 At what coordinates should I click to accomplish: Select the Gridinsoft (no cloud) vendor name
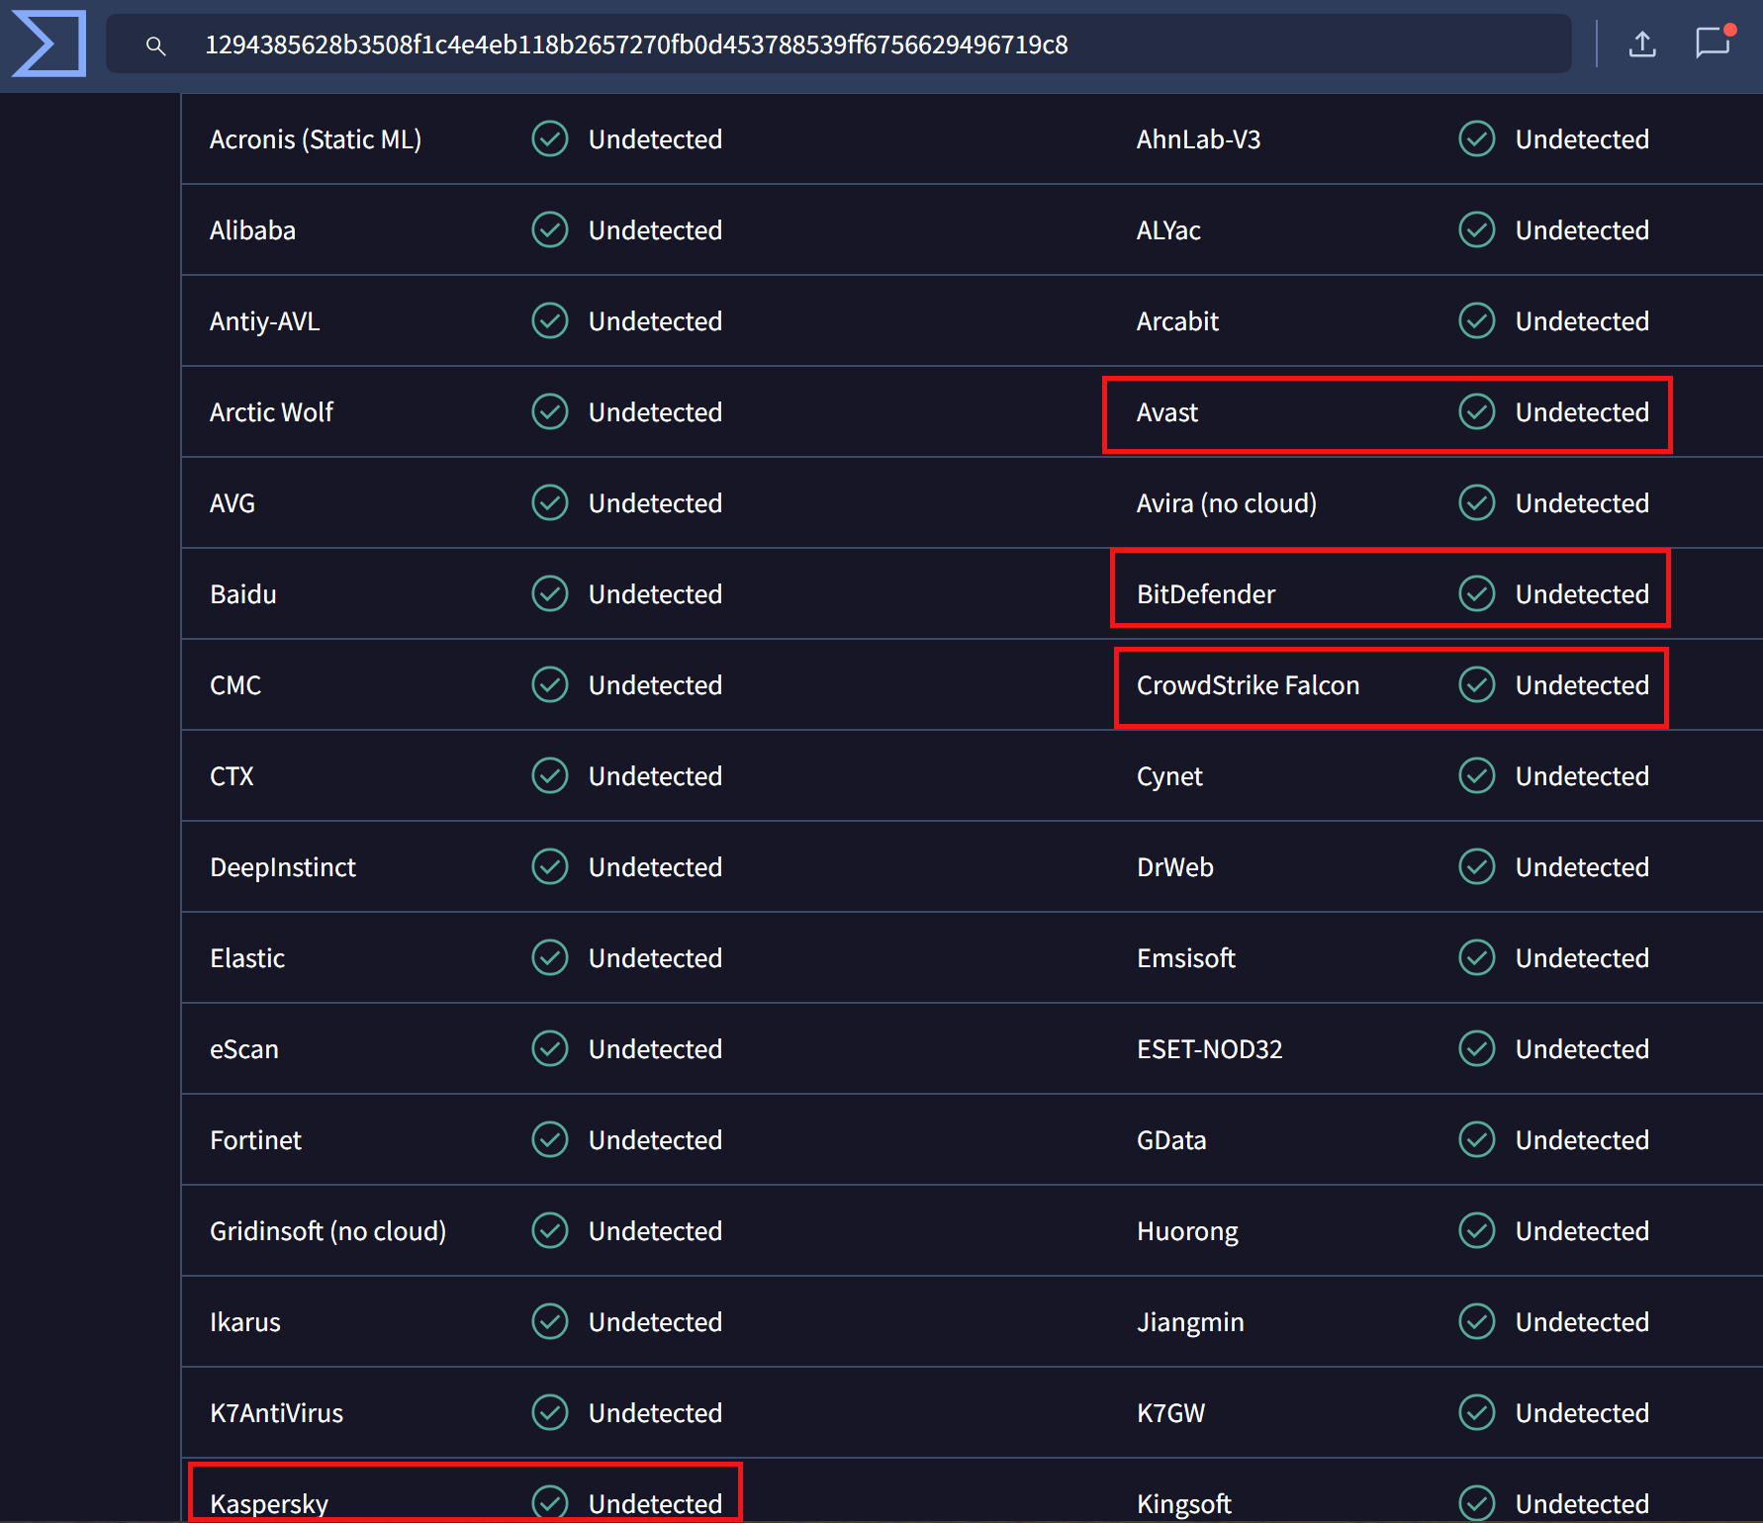click(327, 1231)
